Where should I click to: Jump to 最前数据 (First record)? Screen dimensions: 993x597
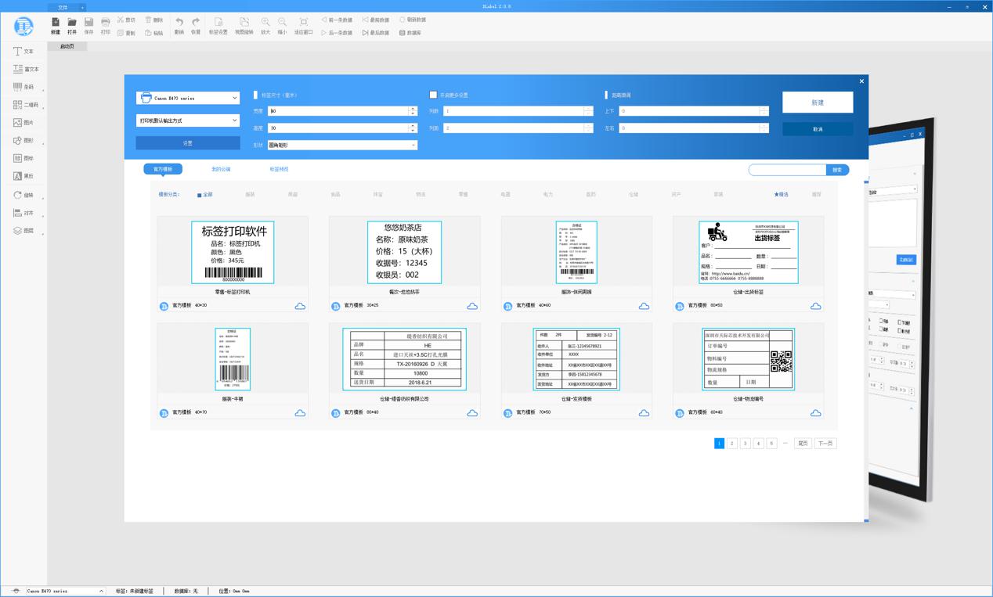point(376,20)
